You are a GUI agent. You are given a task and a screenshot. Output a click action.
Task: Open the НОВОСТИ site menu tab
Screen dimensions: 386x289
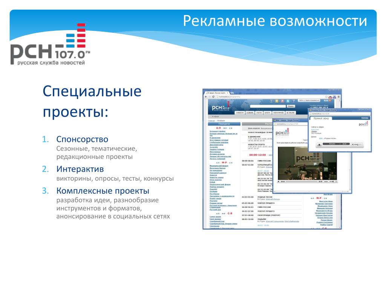coord(240,113)
